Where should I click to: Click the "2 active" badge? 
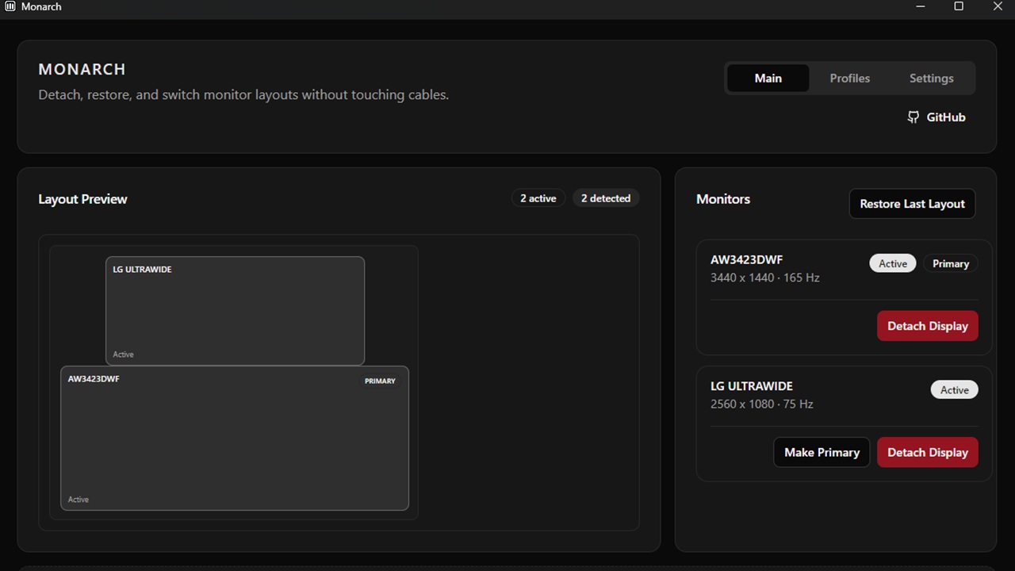tap(538, 198)
